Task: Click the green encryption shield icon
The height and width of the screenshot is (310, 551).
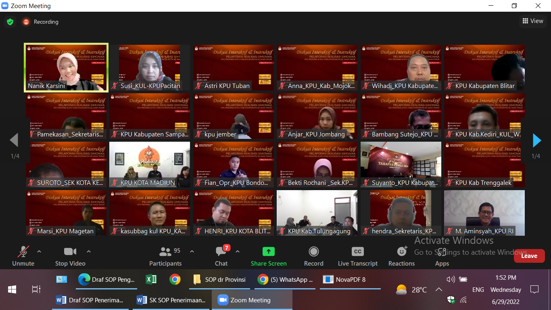Action: [10, 22]
